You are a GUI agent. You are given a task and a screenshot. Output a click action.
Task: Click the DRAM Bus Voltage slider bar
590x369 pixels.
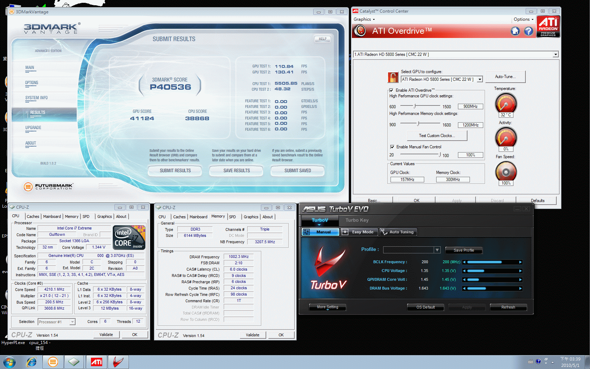point(492,289)
